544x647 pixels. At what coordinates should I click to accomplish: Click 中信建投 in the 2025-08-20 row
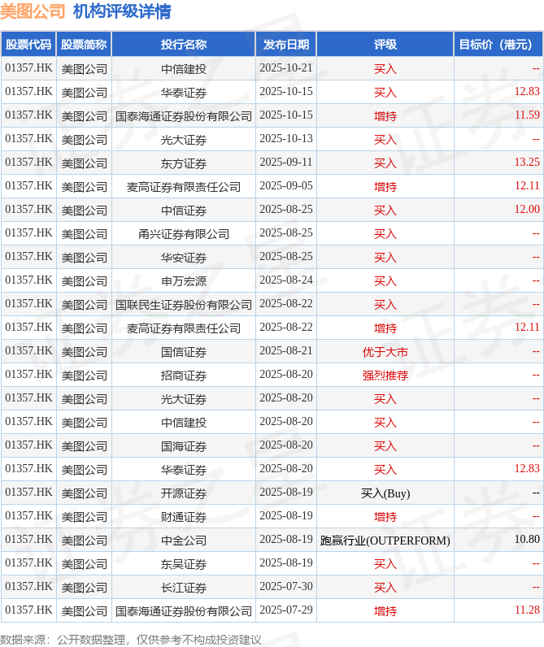pyautogui.click(x=184, y=421)
